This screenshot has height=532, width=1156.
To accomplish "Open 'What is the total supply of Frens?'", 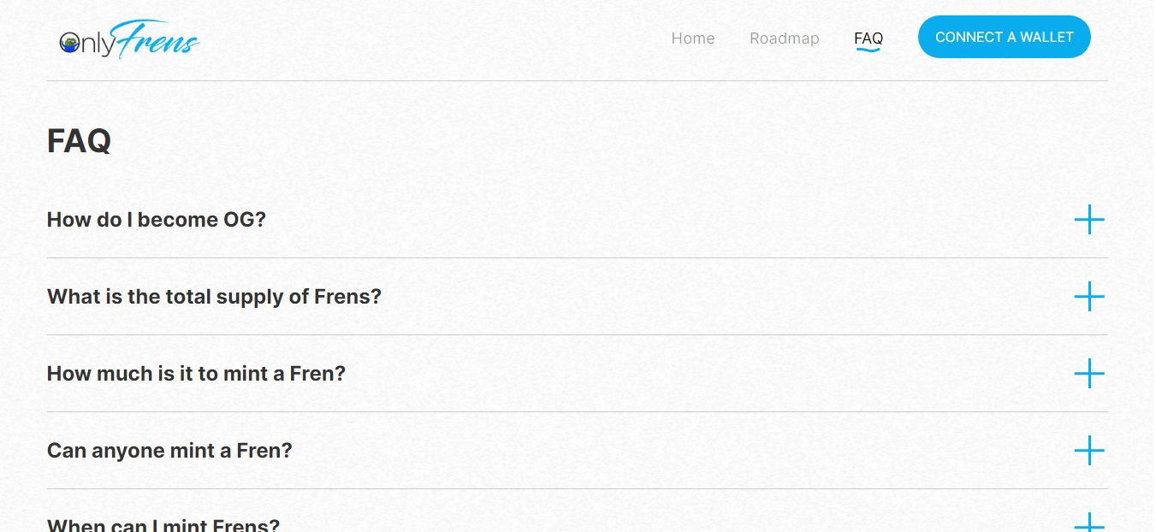I will [x=214, y=297].
